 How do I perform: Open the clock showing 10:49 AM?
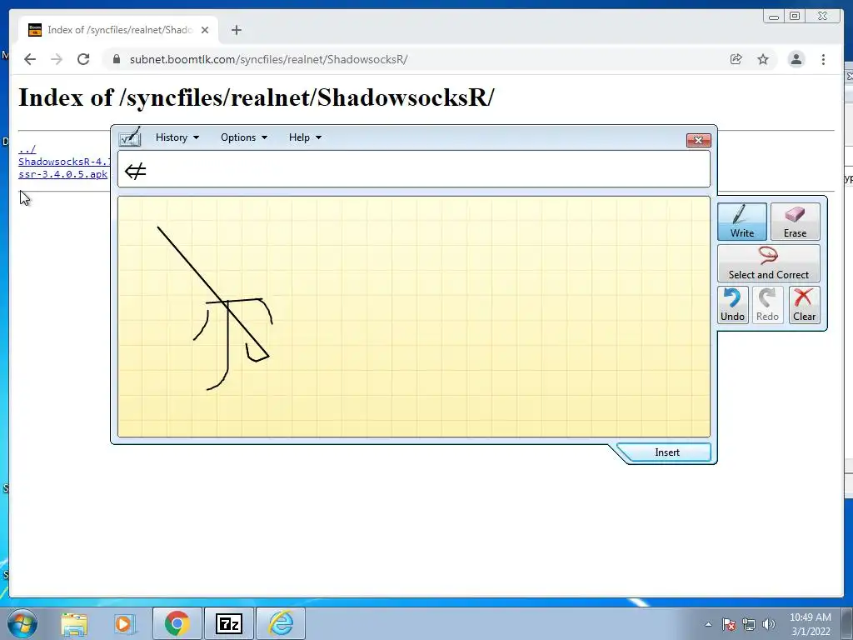click(x=811, y=624)
